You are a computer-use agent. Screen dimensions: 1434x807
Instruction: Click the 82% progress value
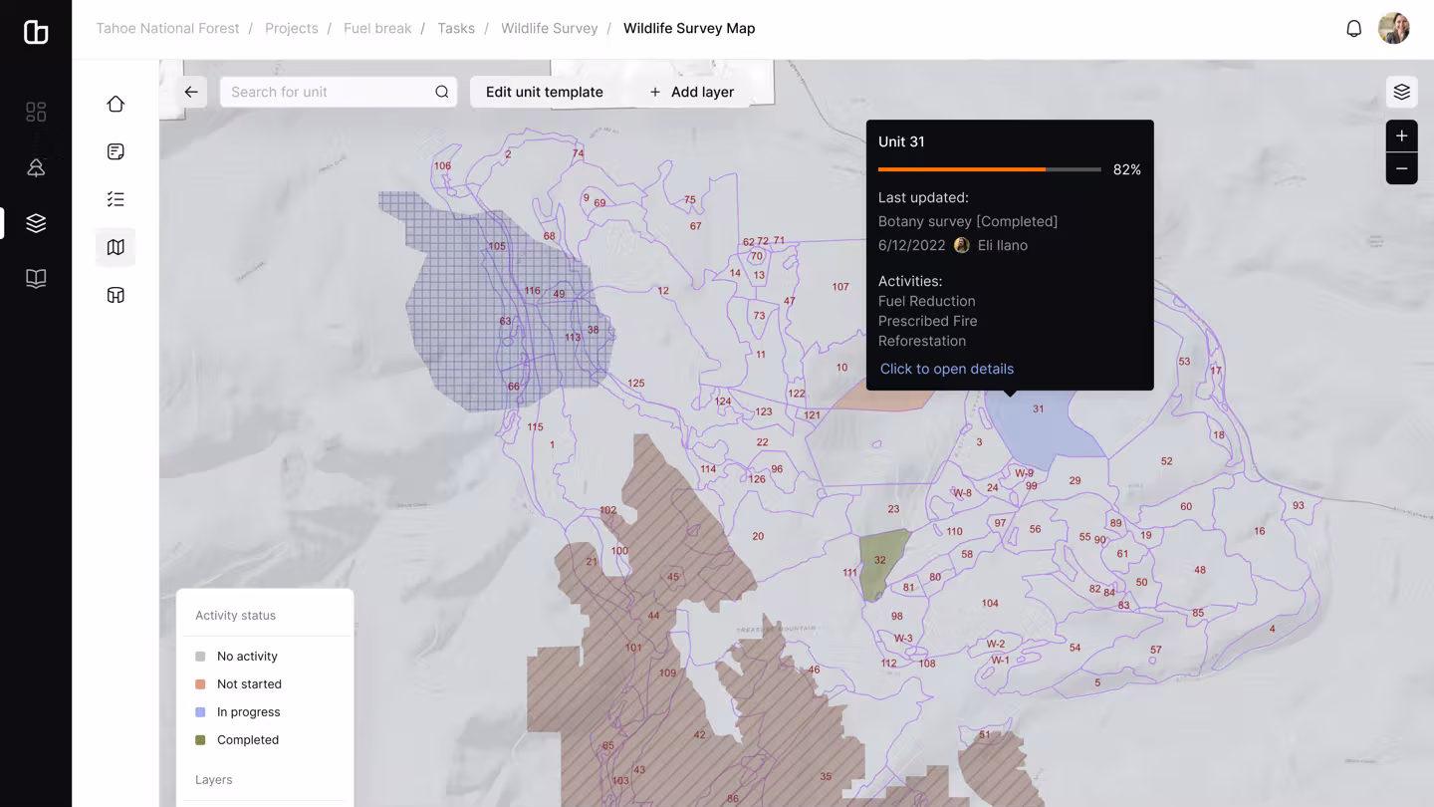point(1127,169)
